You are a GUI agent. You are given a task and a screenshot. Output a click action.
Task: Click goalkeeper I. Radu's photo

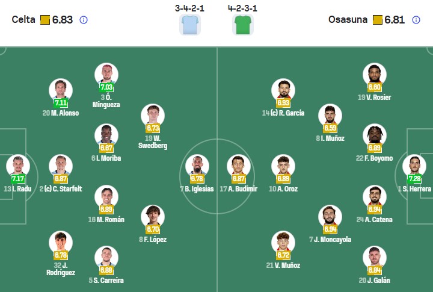coord(17,166)
